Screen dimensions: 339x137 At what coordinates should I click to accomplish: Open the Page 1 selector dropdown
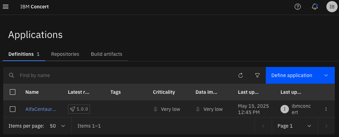[x=295, y=126]
